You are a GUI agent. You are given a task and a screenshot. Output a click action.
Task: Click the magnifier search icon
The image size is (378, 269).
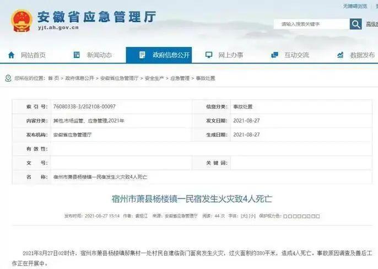[356, 24]
